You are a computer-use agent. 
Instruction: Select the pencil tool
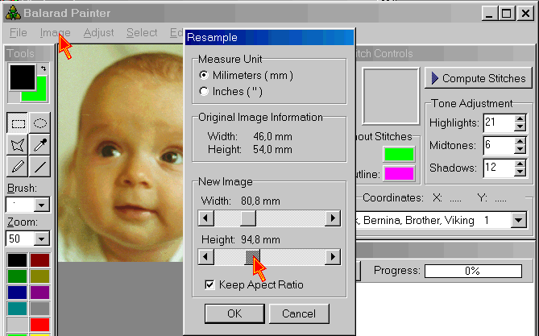pos(18,167)
